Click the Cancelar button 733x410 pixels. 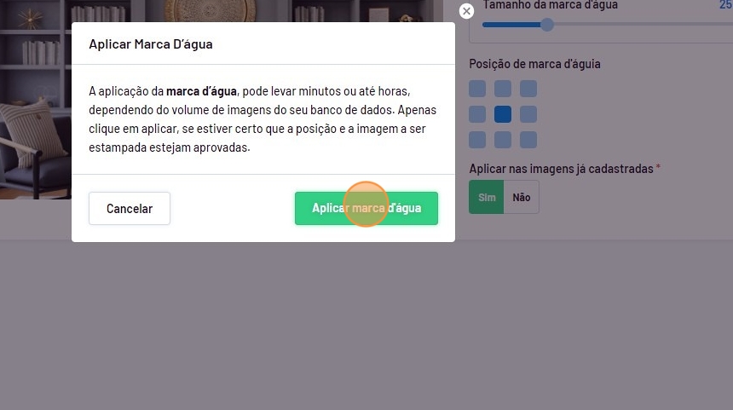pyautogui.click(x=130, y=208)
